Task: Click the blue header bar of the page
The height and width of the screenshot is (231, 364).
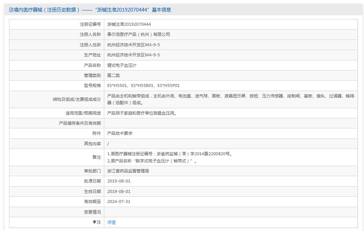Action: pos(182,9)
